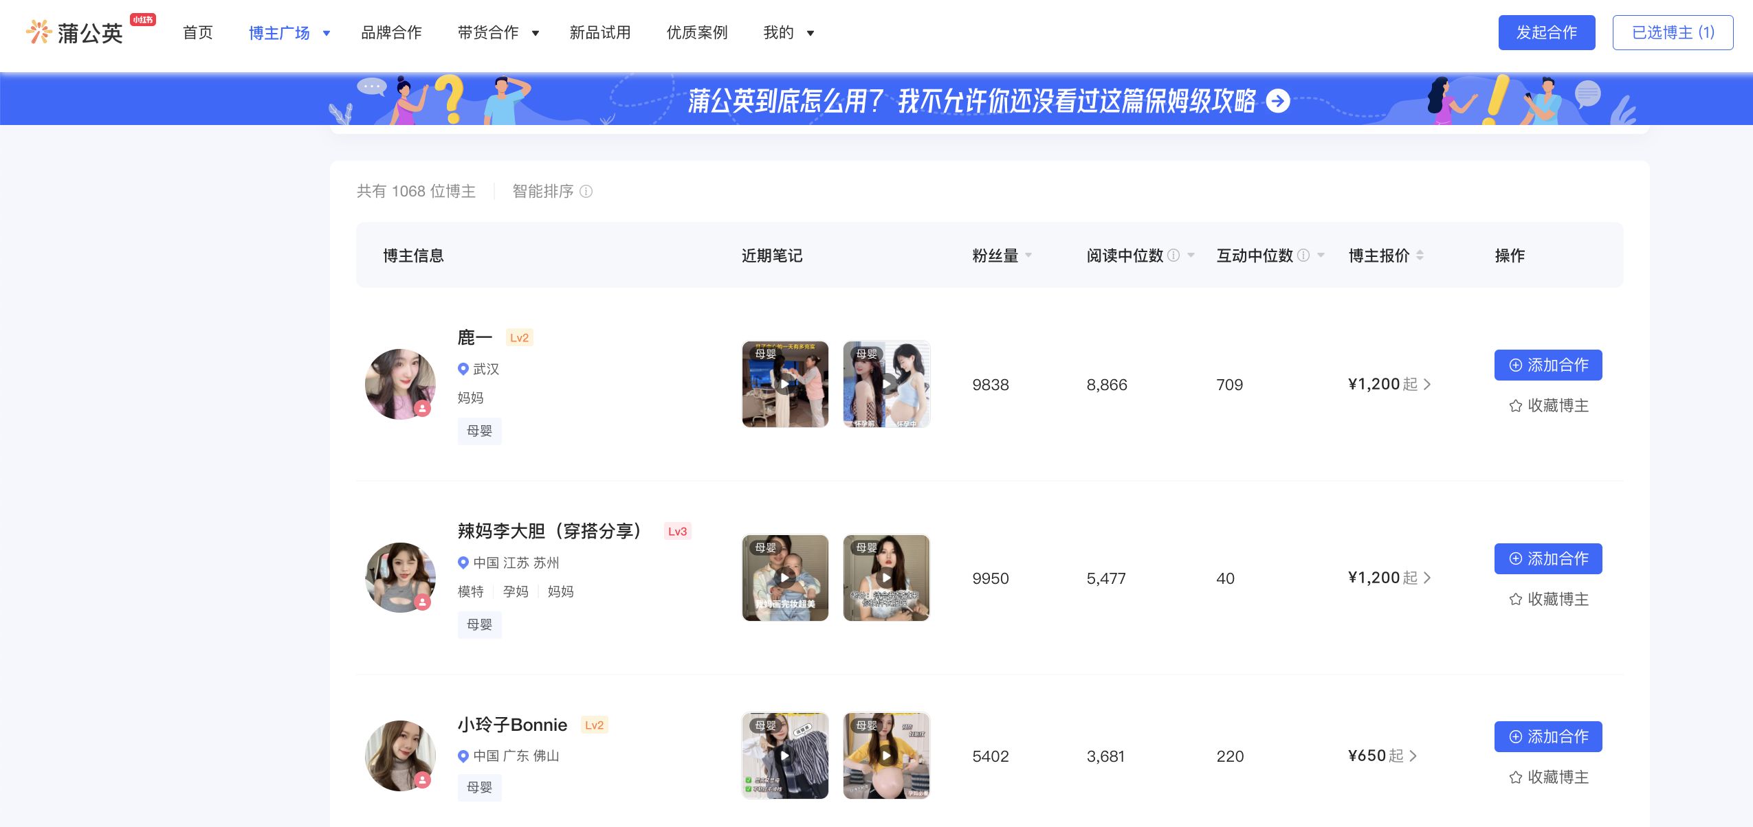Viewport: 1753px width, 827px height.
Task: Go to 品牌合作 in navigation
Action: point(391,33)
